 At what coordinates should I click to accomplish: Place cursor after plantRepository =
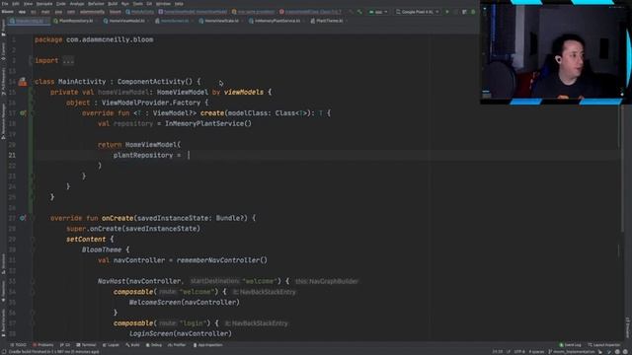point(188,156)
